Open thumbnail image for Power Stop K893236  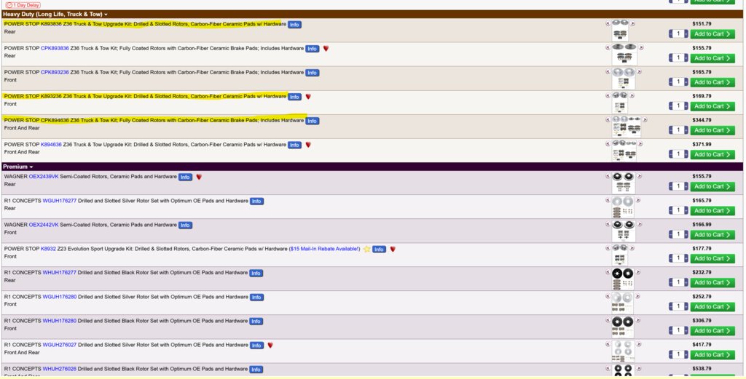[620, 103]
